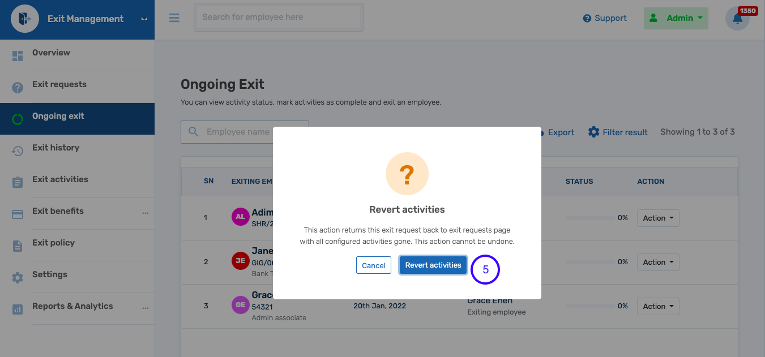This screenshot has height=357, width=765.
Task: Click the search magnifier in employee search
Action: click(193, 131)
